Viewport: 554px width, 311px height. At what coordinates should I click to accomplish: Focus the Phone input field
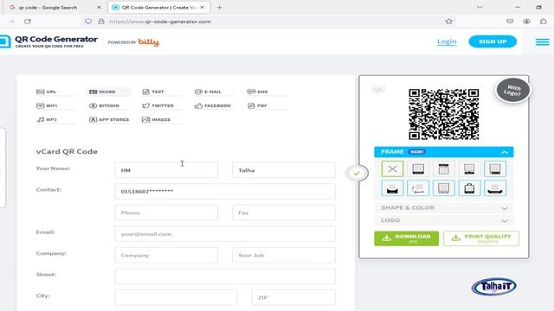(166, 213)
